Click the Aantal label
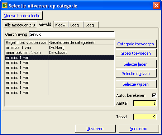This screenshot has width=162, height=135. tap(122, 103)
